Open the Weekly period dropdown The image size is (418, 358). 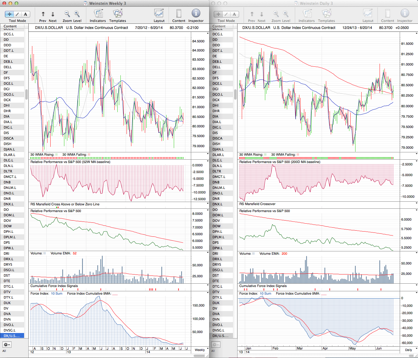201,350
